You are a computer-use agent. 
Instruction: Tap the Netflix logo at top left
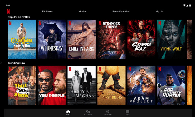8,11
